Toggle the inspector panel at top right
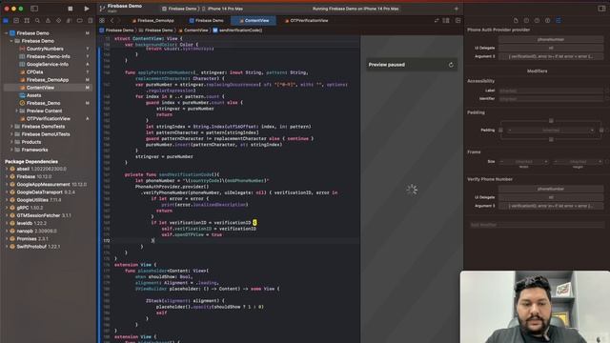The image size is (610, 343). point(601,9)
